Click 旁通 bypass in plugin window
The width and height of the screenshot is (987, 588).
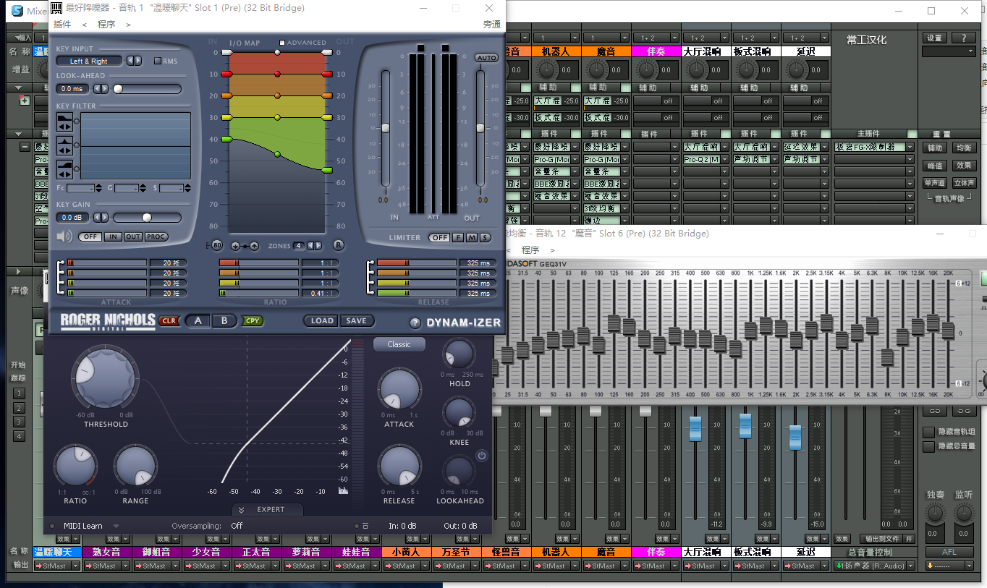click(x=492, y=24)
